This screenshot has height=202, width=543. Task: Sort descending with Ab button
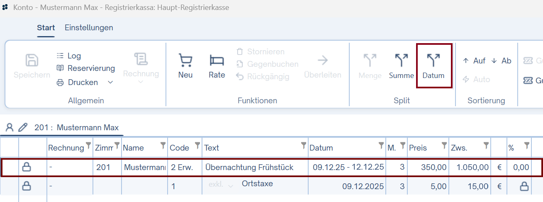[501, 61]
